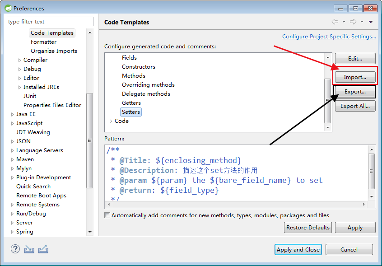Image resolution: width=382 pixels, height=266 pixels.
Task: Select Getters template entry
Action: click(131, 103)
